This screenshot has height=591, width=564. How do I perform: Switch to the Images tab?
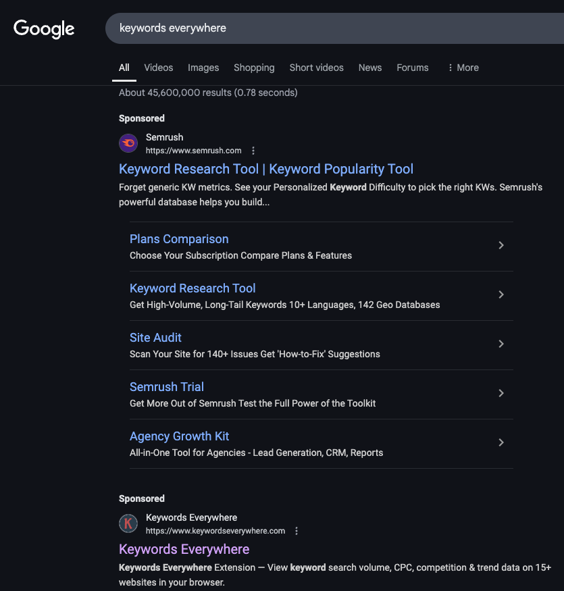coord(203,68)
